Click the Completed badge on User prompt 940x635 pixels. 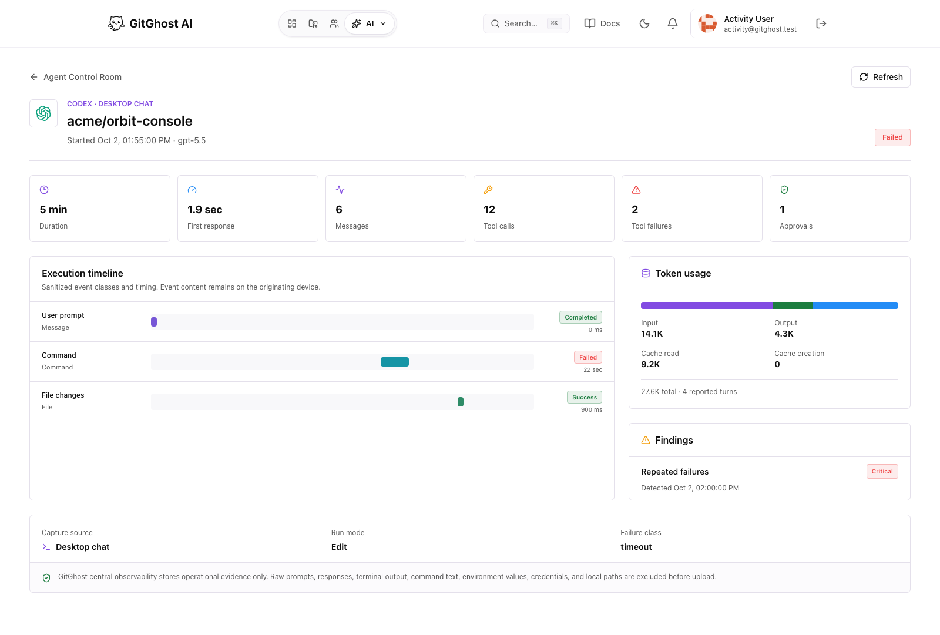tap(580, 317)
